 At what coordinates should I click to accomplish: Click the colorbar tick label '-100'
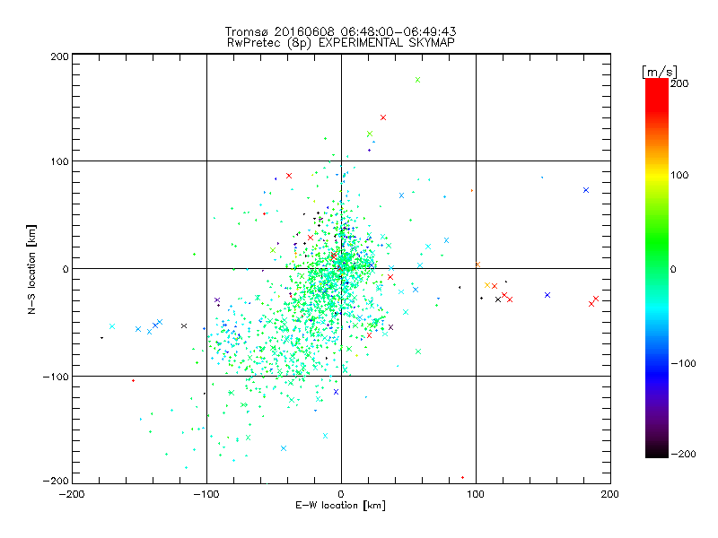(683, 363)
